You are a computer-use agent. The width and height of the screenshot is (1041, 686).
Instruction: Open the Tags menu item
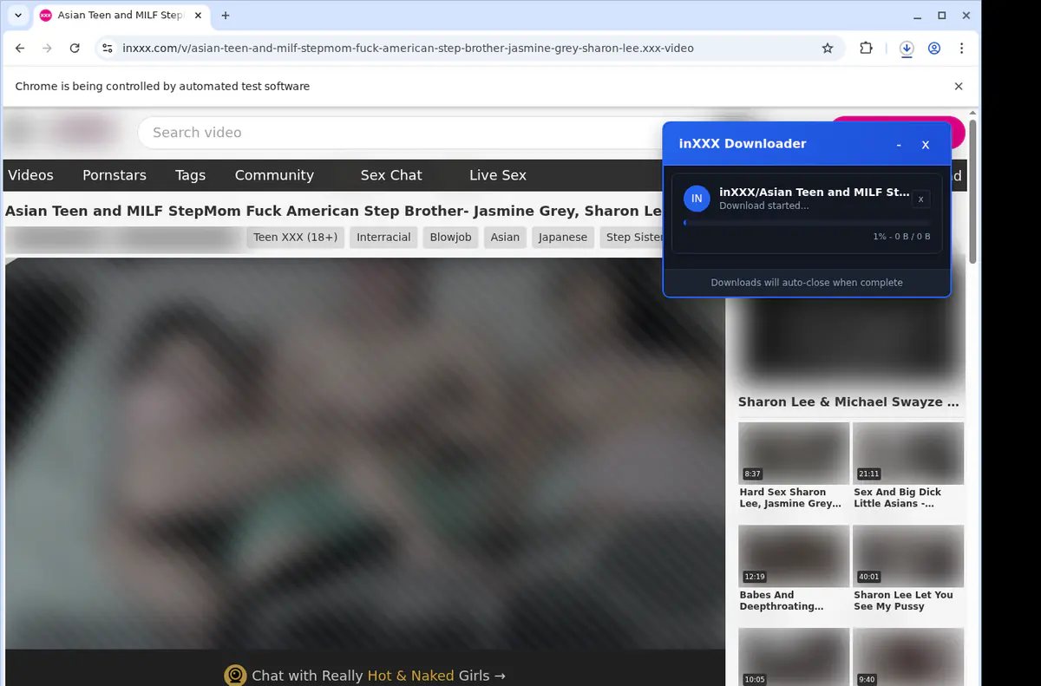pyautogui.click(x=190, y=175)
